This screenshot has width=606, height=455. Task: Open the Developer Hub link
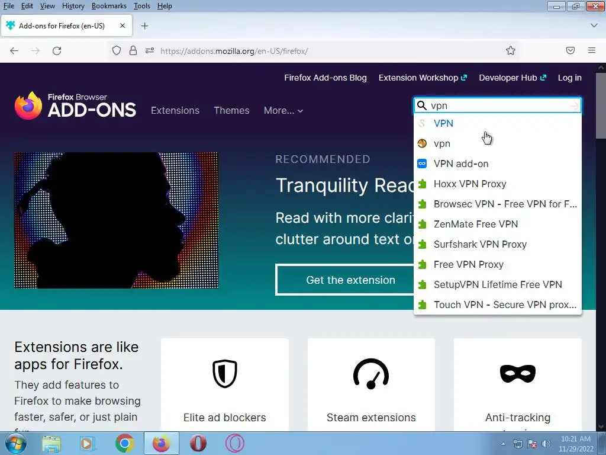[512, 78]
